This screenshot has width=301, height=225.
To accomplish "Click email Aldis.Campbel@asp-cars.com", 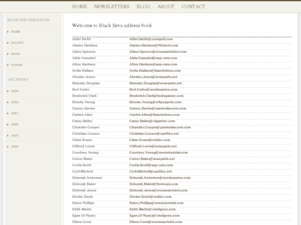I will coord(153,58).
